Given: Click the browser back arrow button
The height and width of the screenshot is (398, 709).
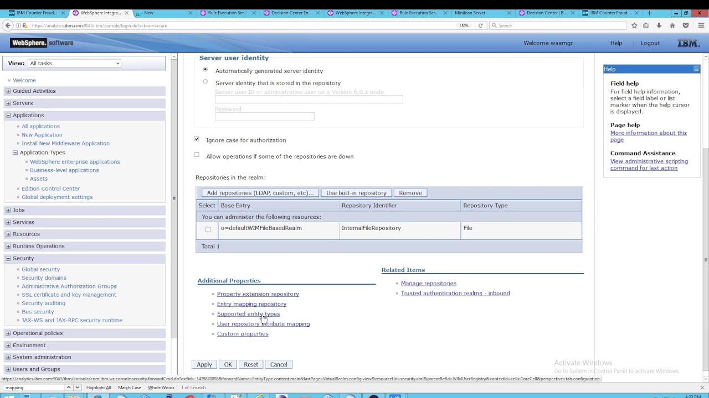Looking at the screenshot, I should click(x=8, y=25).
